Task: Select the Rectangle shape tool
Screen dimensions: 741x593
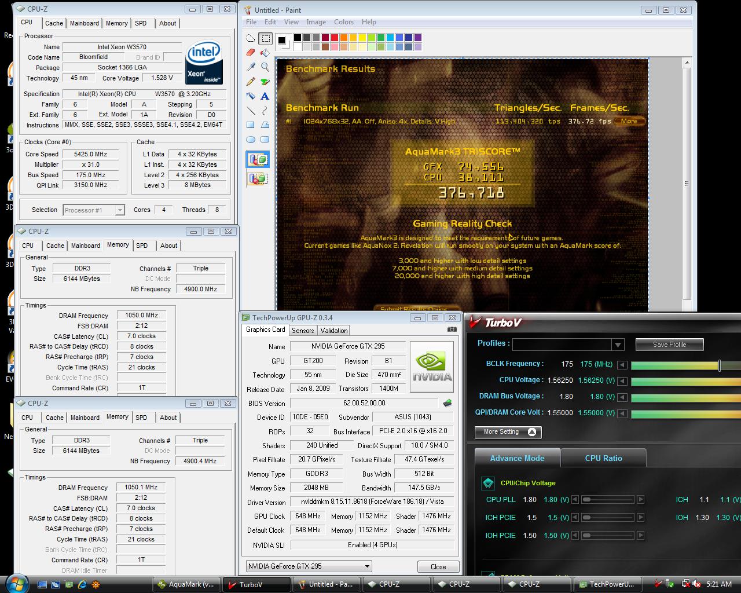Action: tap(251, 125)
